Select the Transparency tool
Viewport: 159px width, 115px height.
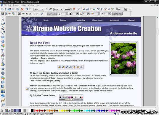3,60
